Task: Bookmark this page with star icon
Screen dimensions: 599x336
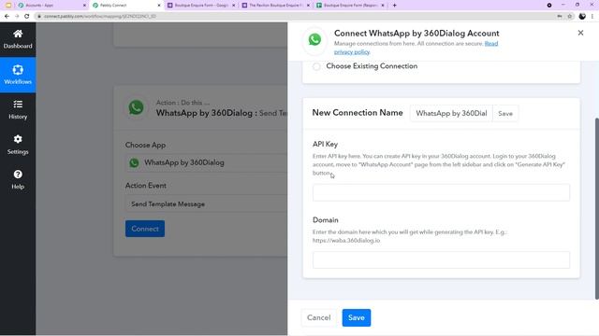Action: pyautogui.click(x=570, y=17)
